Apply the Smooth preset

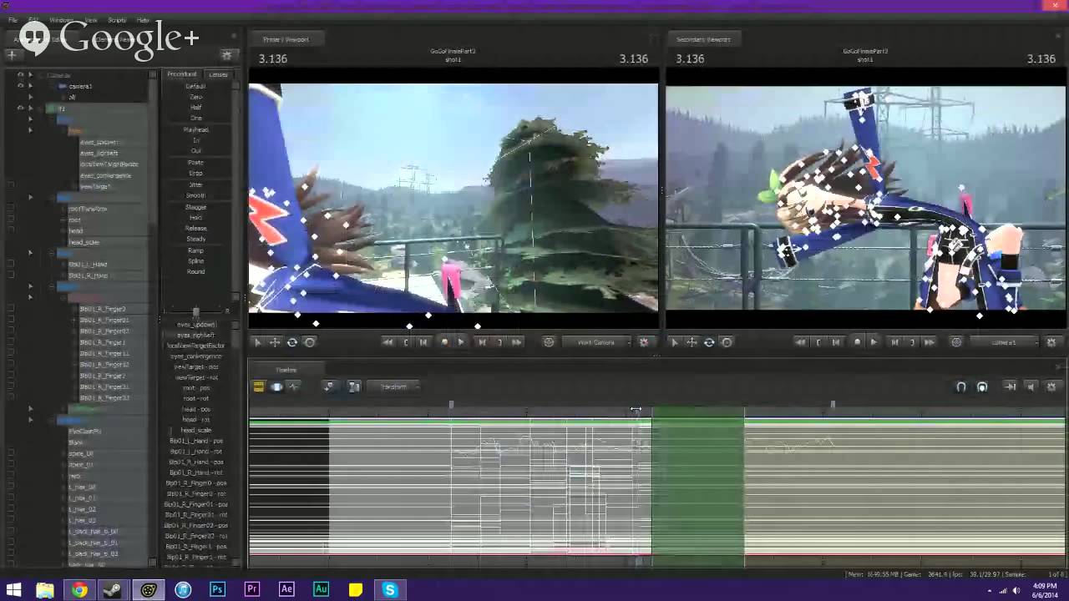[x=195, y=195]
